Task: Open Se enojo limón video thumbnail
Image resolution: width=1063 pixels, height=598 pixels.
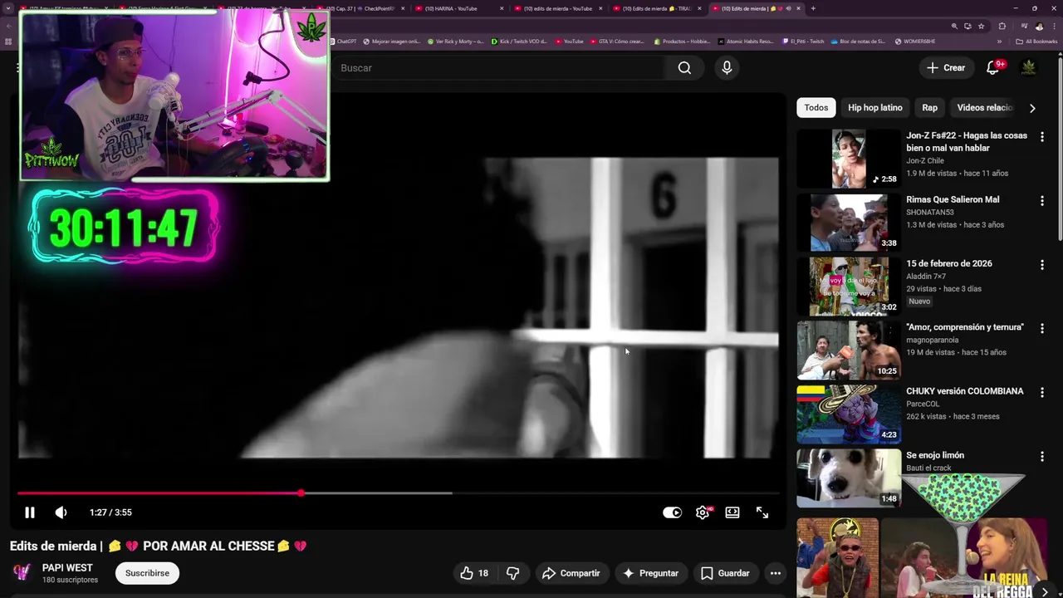Action: 849,478
